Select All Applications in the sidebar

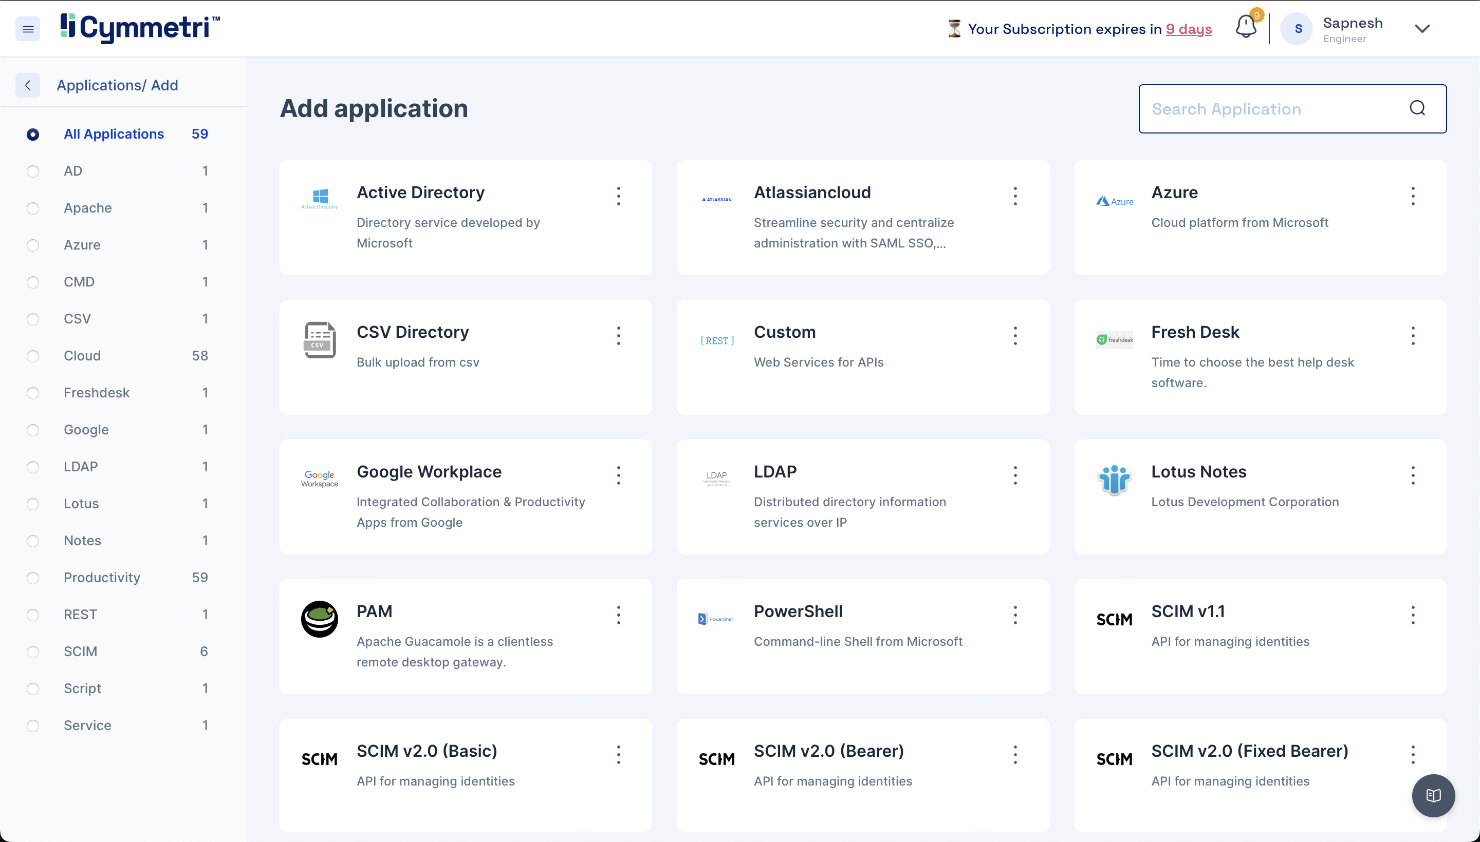click(114, 134)
